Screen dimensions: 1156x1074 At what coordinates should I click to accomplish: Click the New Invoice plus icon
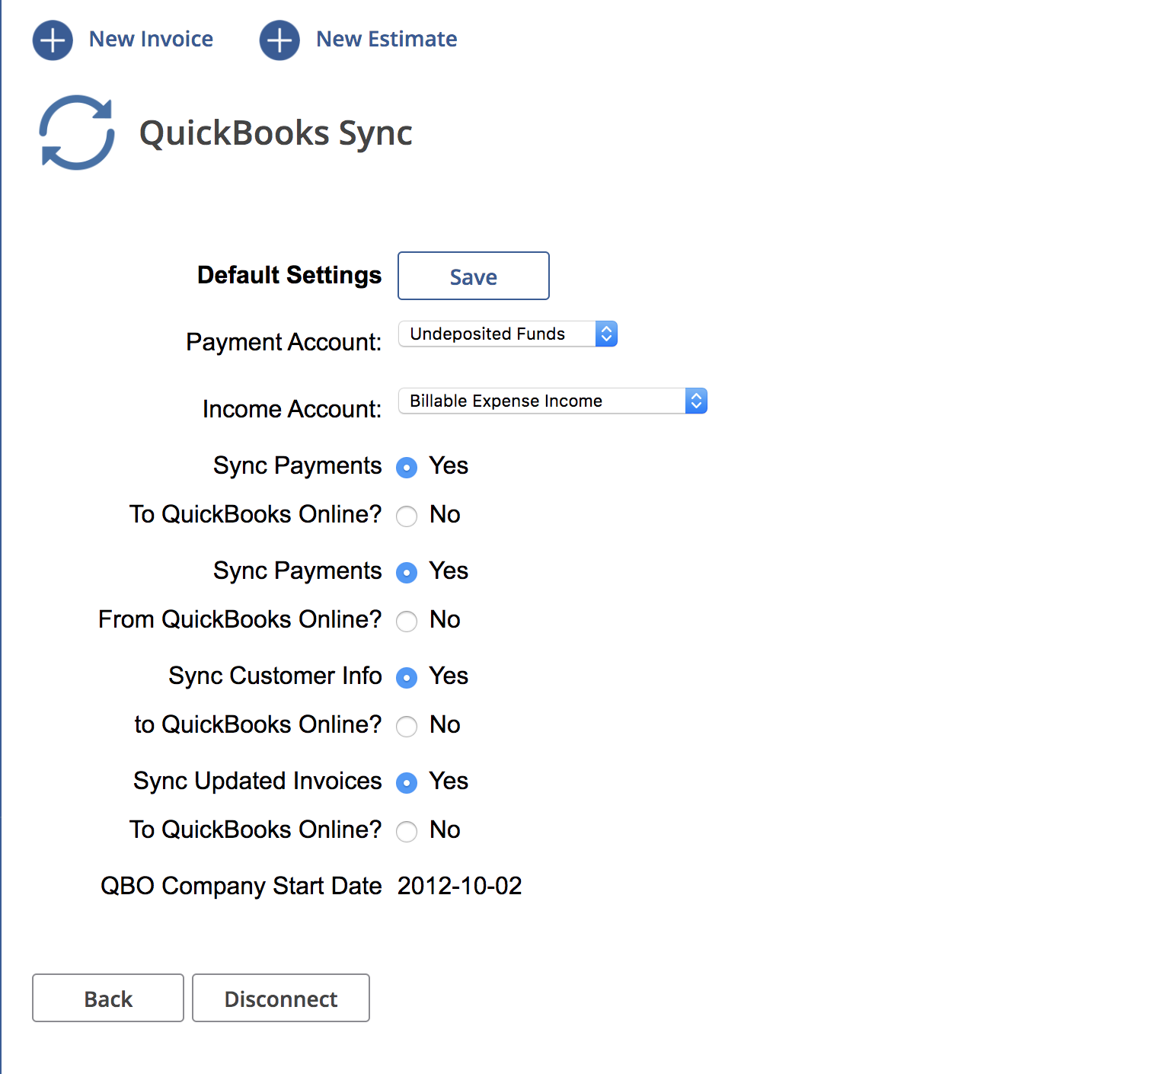53,40
